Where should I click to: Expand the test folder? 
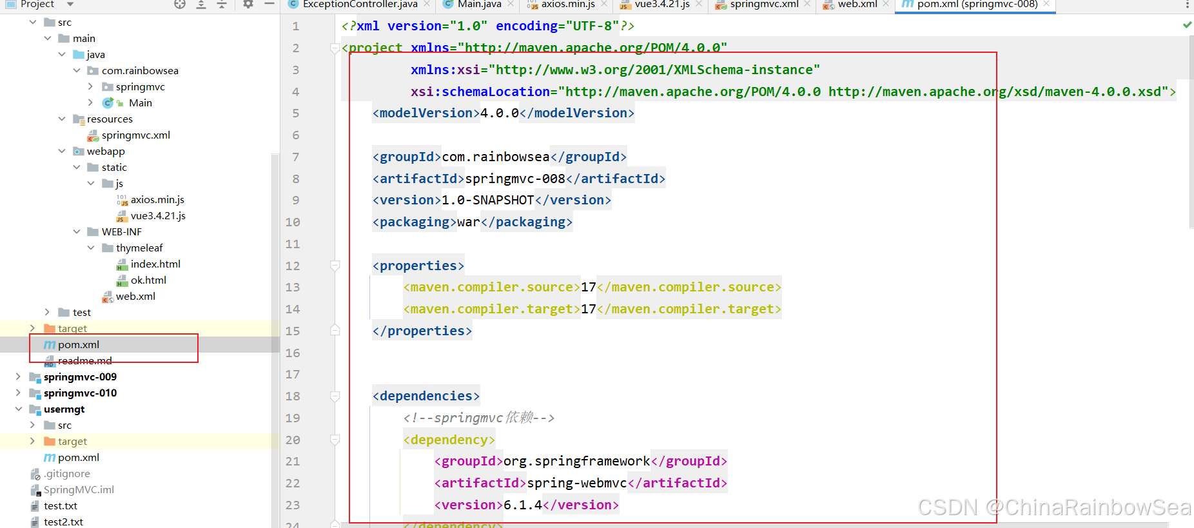click(x=48, y=312)
